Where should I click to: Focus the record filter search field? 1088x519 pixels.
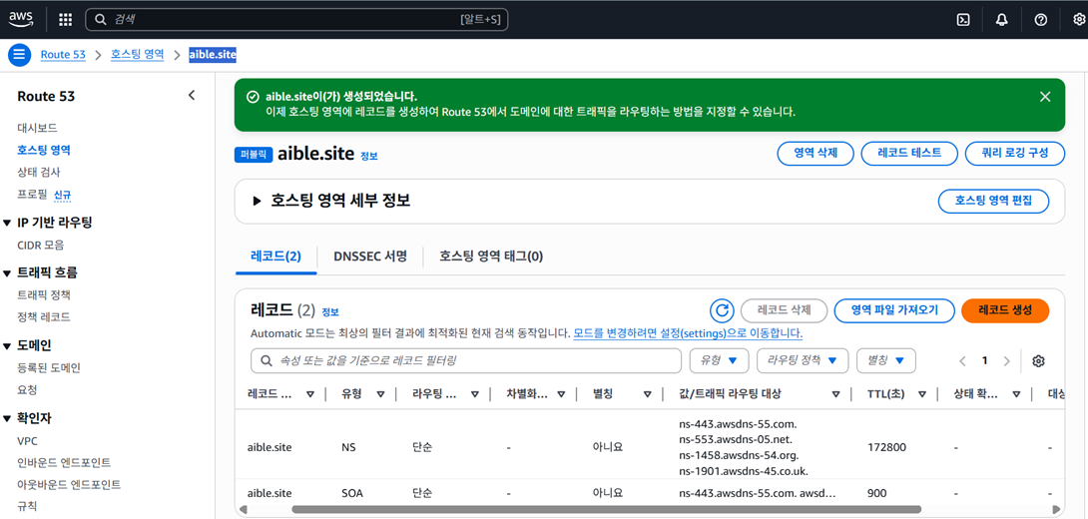click(466, 360)
